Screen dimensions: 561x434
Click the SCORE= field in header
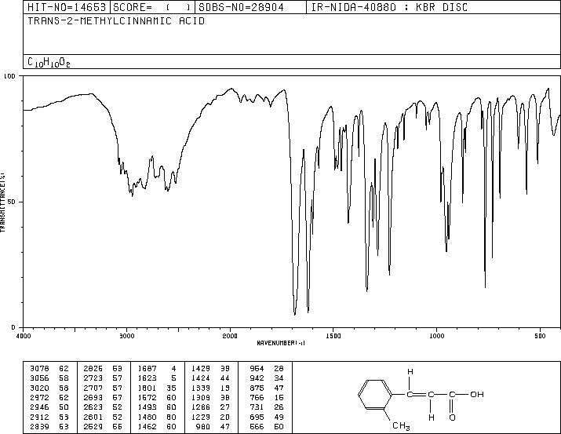(x=152, y=7)
